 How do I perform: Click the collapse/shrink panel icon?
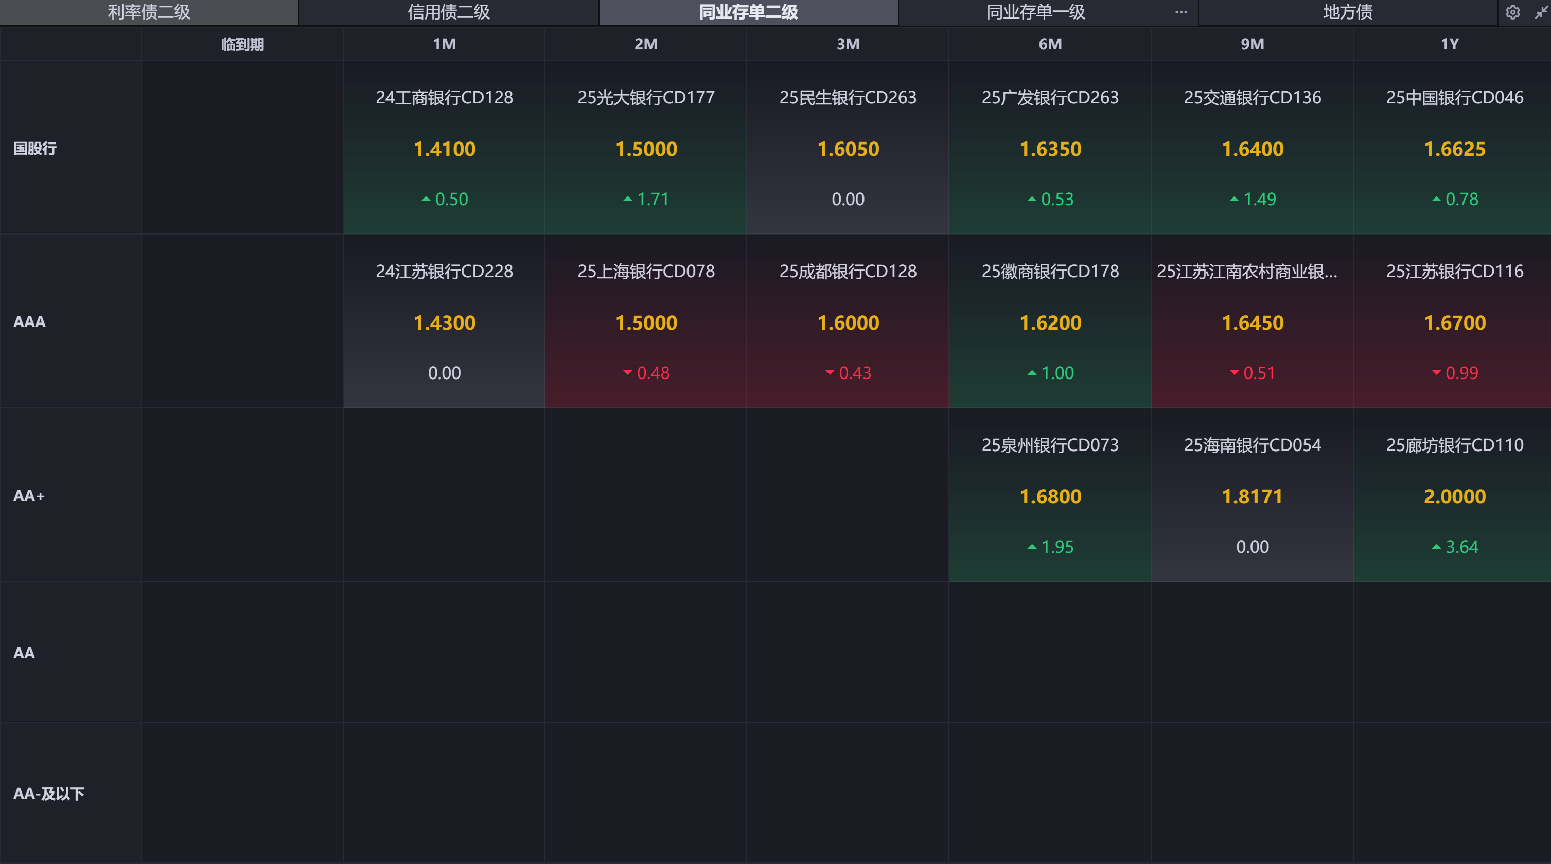click(1541, 13)
